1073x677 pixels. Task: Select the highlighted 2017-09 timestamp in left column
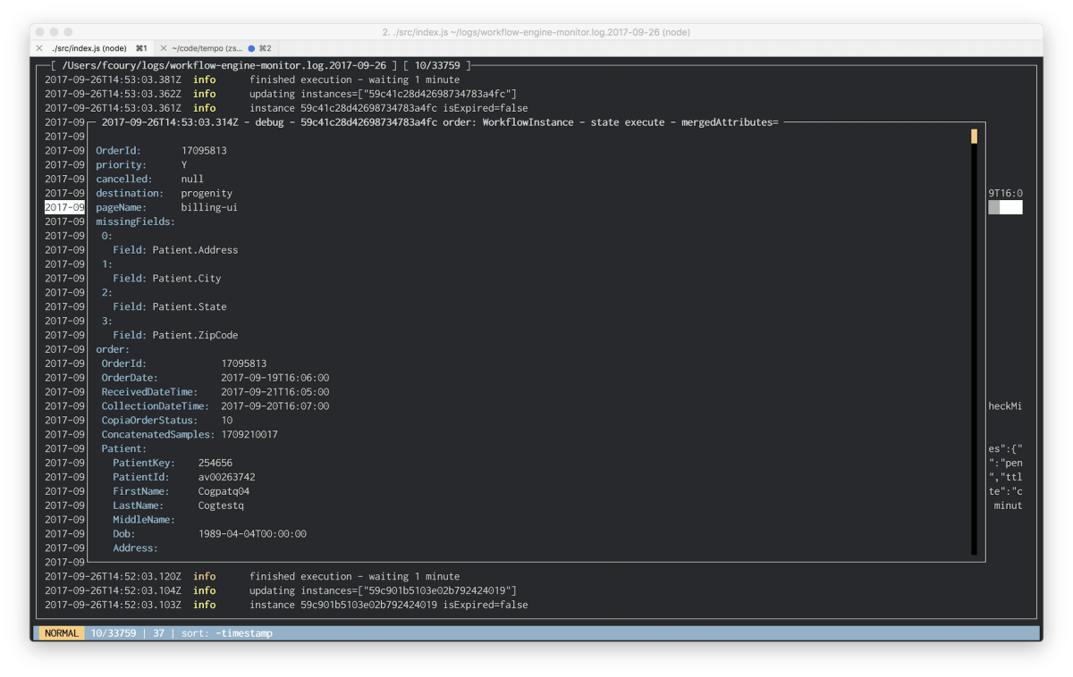pos(63,206)
